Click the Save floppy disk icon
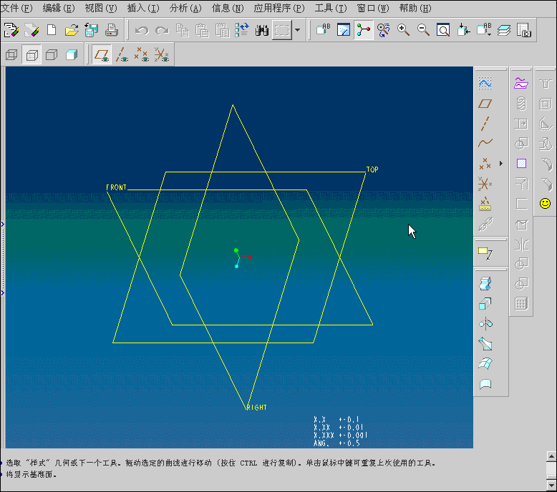The height and width of the screenshot is (492, 557). click(x=92, y=30)
